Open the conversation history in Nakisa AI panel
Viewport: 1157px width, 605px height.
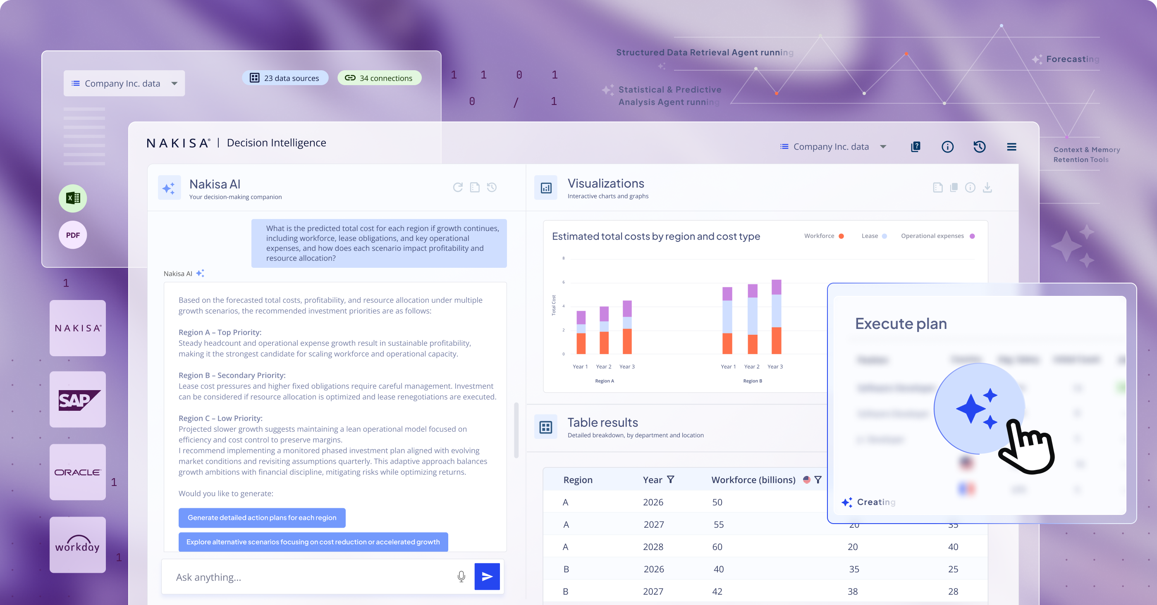tap(492, 188)
